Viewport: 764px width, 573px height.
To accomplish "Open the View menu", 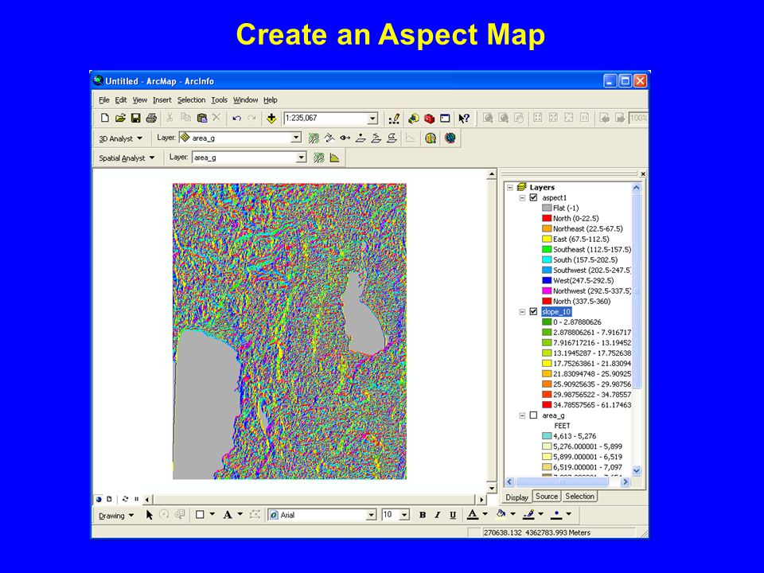I will point(140,100).
